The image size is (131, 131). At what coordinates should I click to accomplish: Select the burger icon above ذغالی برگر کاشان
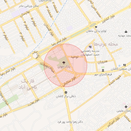[66, 92]
